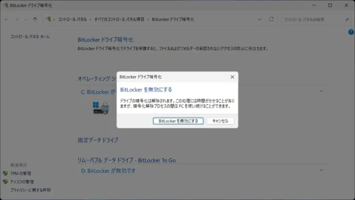This screenshot has height=200, width=355.
Task: Collapse the C: drive BitLocker section
Action: [321, 91]
